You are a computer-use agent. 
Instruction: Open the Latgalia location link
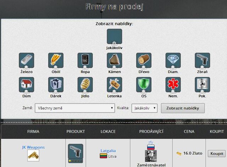pos(108,151)
